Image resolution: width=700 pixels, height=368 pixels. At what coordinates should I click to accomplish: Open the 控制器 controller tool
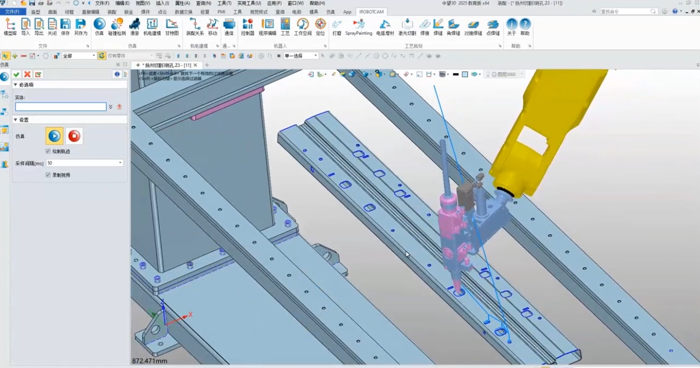point(248,27)
